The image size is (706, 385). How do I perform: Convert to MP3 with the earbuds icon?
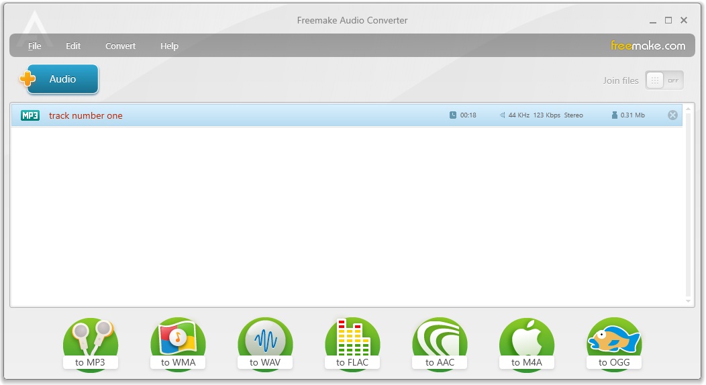(x=91, y=345)
